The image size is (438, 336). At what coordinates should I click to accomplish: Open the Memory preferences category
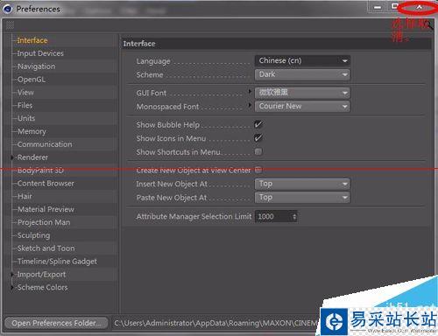32,131
